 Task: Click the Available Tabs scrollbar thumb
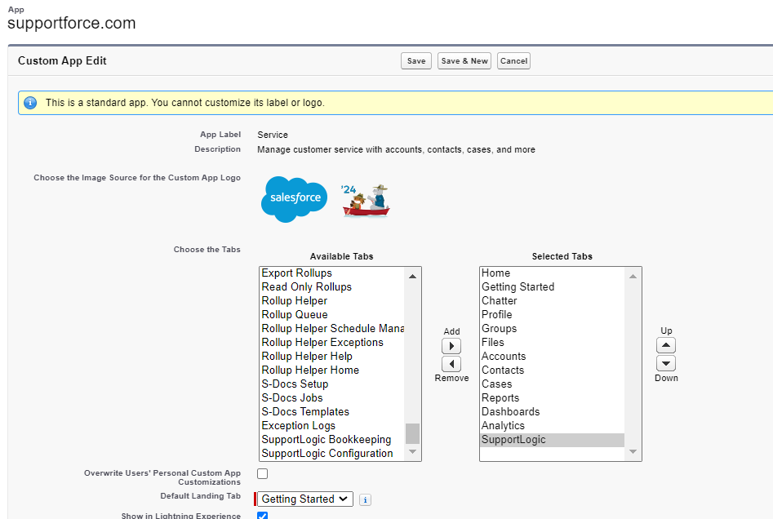[413, 434]
